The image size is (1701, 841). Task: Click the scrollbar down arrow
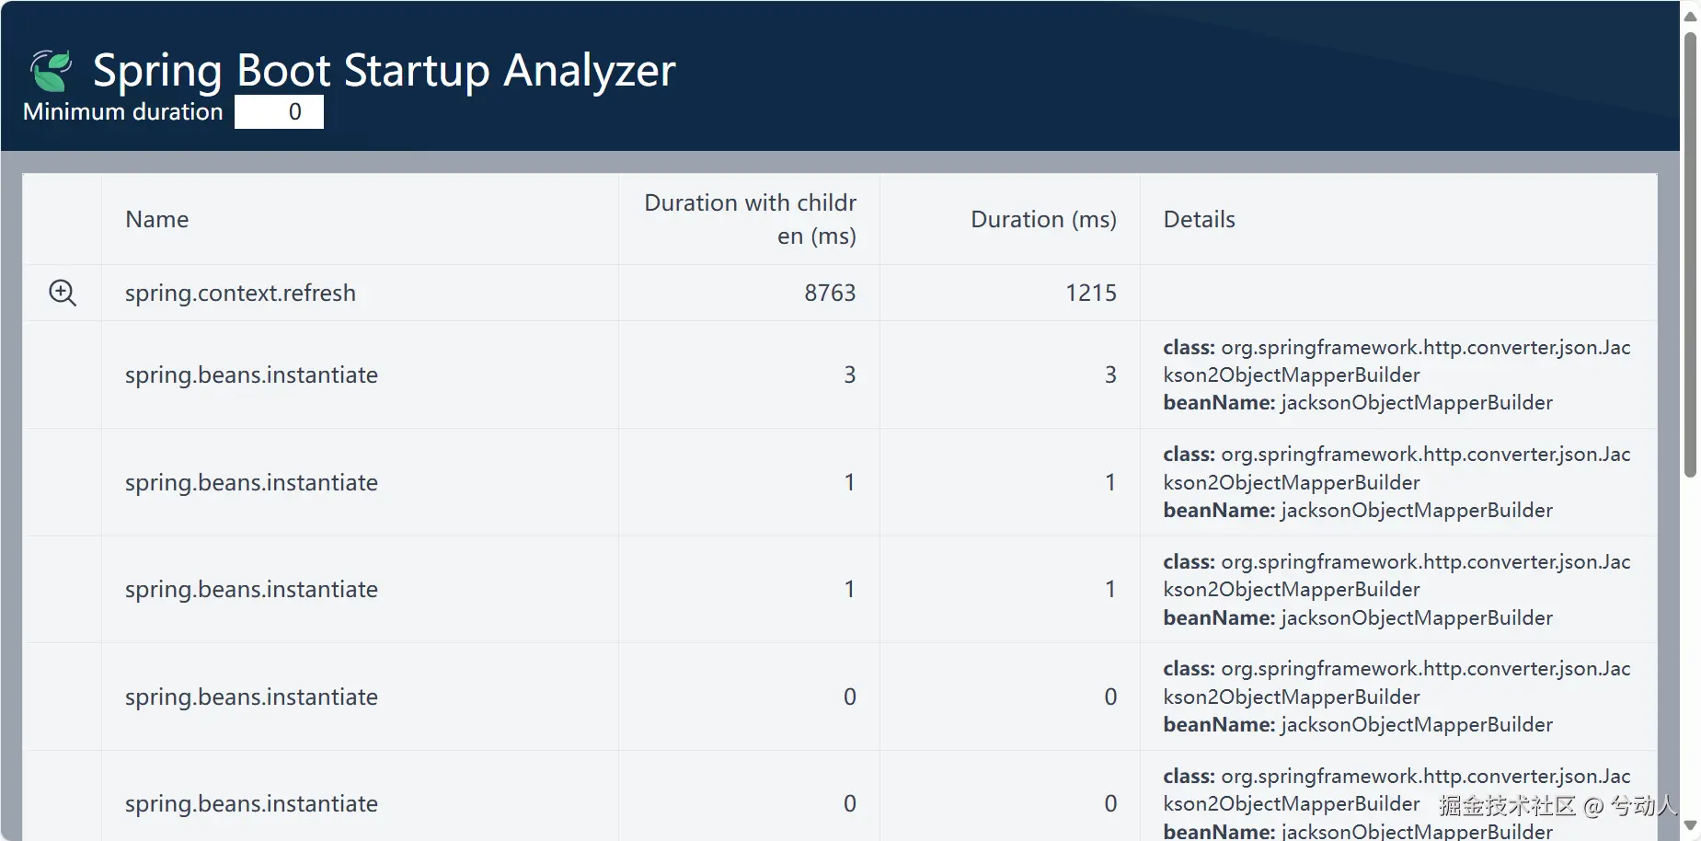pos(1690,825)
